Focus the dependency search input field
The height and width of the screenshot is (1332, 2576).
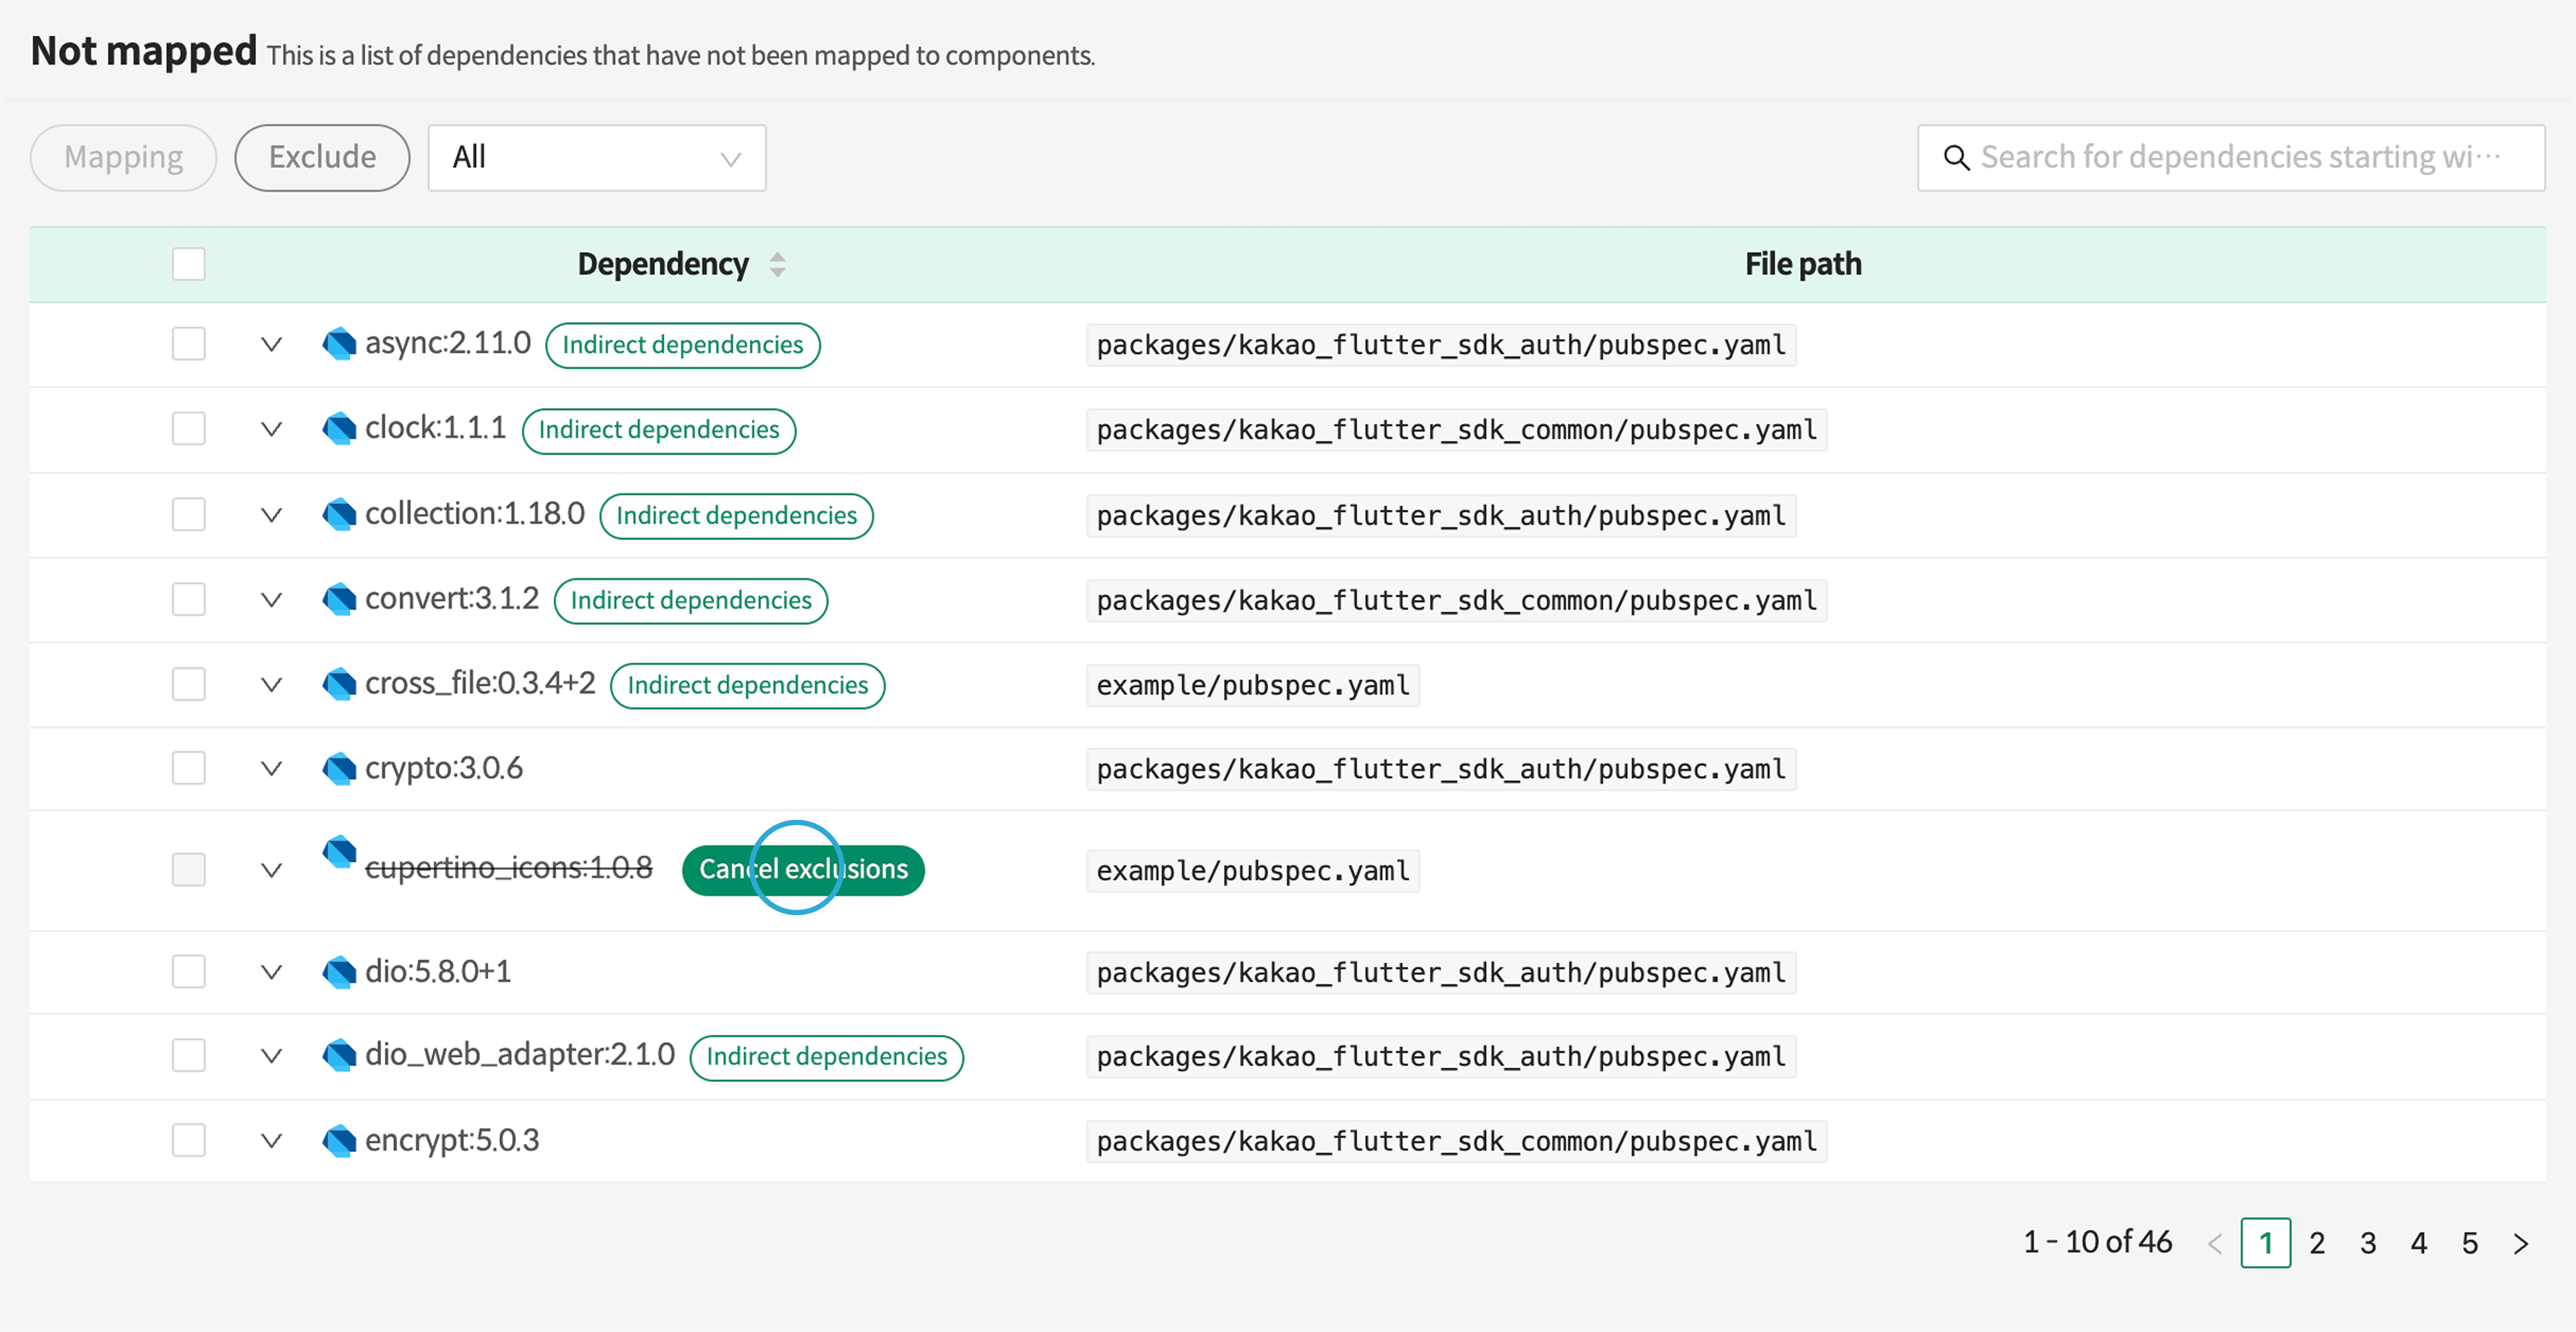click(x=2240, y=158)
